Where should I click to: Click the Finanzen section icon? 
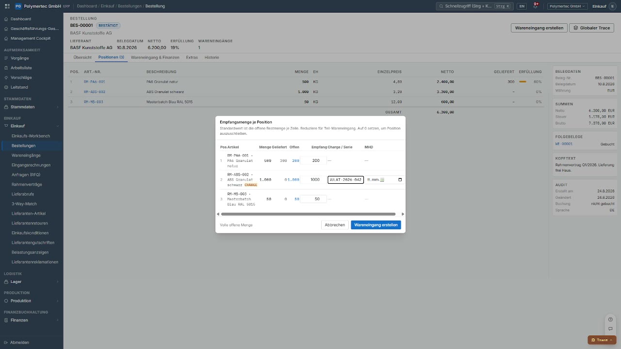(x=6, y=320)
